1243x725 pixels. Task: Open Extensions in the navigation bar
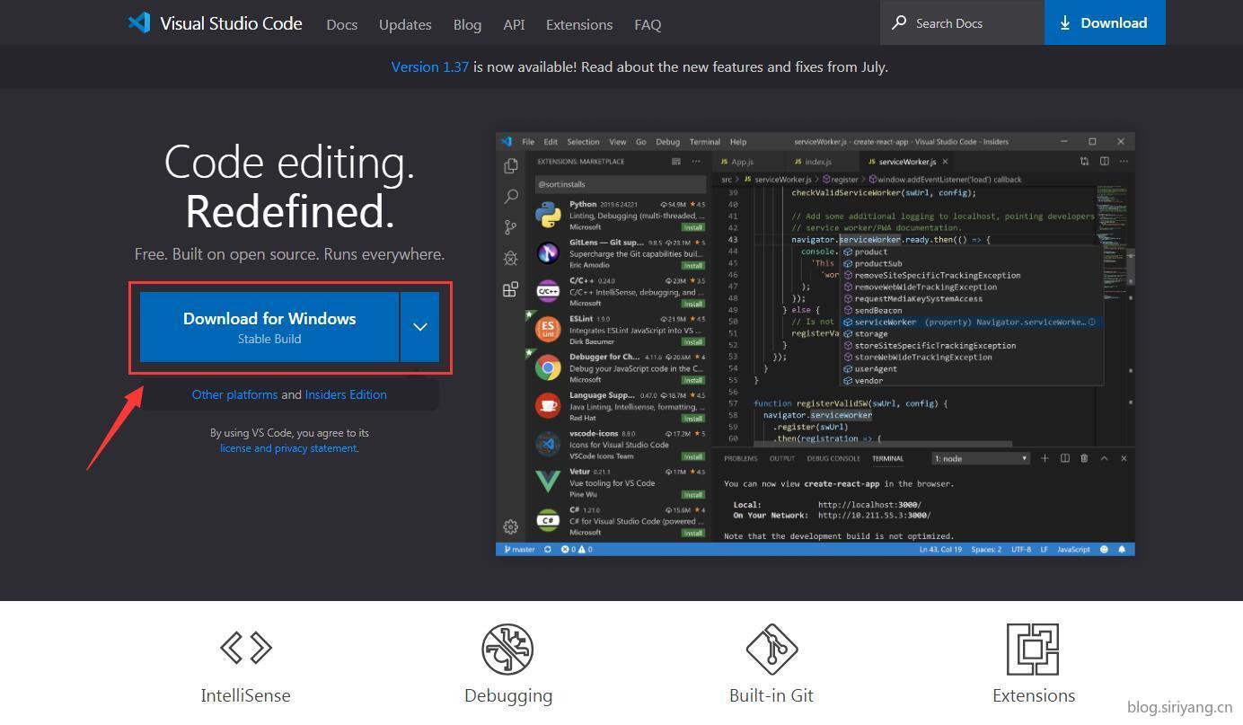[x=579, y=24]
